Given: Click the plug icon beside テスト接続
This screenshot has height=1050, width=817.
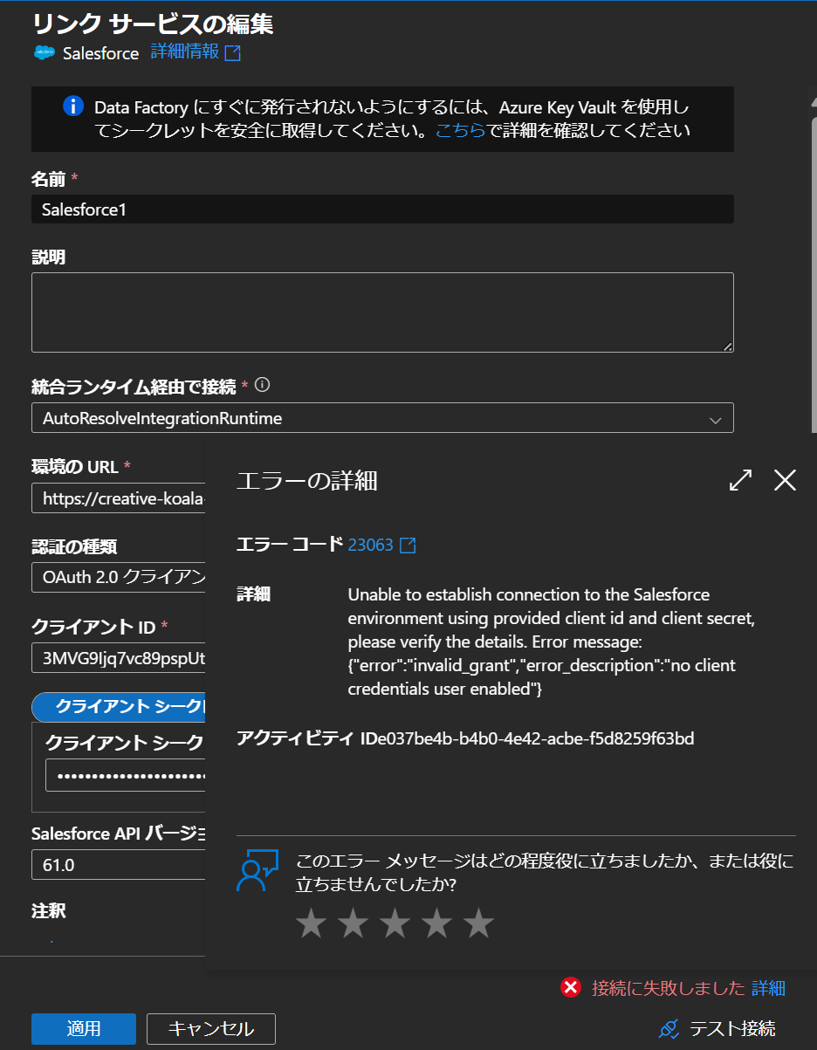Looking at the screenshot, I should coord(669,1029).
